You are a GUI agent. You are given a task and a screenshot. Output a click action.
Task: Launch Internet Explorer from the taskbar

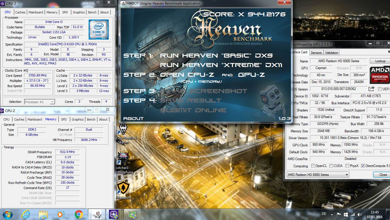point(26,214)
